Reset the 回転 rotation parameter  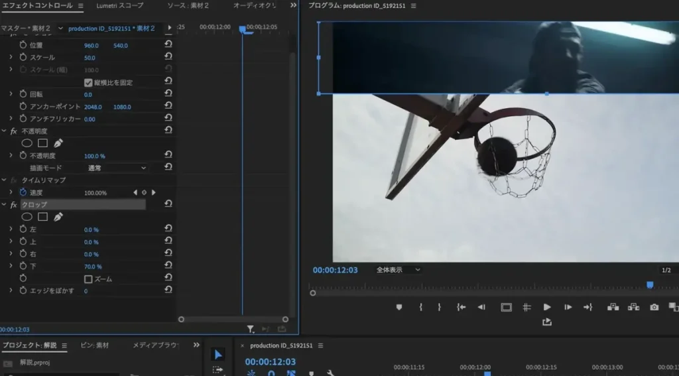click(168, 93)
